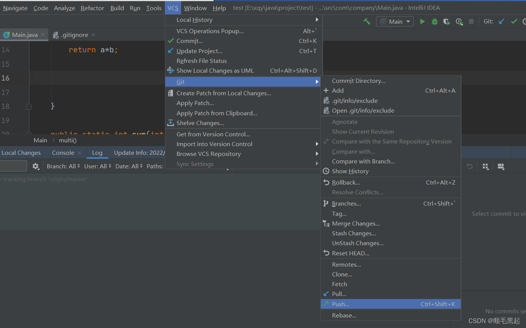Select Reset HEAD... menu item

(391, 253)
